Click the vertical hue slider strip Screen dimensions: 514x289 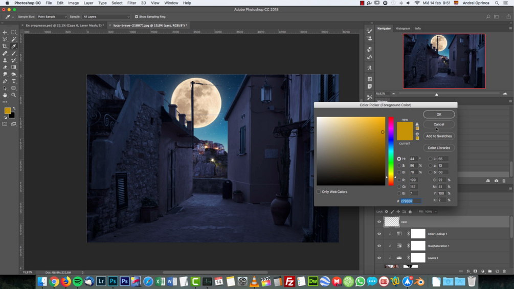coord(391,151)
